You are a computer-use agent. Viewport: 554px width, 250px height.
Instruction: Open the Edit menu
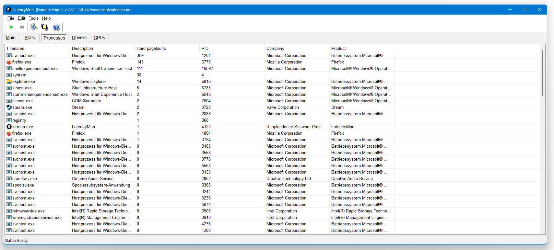pyautogui.click(x=21, y=18)
